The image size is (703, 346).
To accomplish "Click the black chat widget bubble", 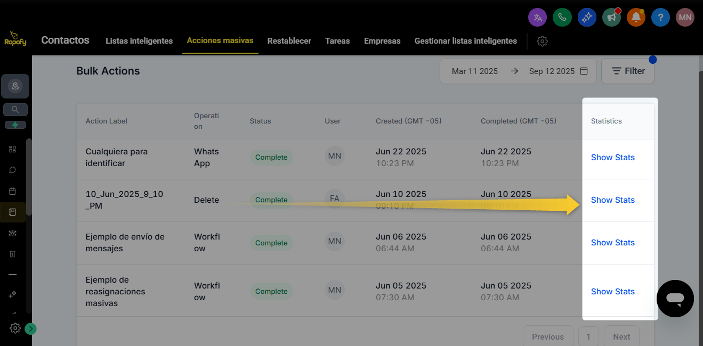I will pos(675,299).
